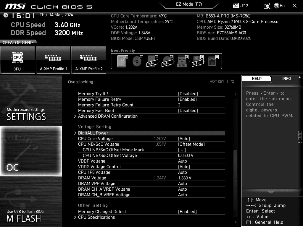
Task: Switch to the HELP tab
Action: [257, 79]
